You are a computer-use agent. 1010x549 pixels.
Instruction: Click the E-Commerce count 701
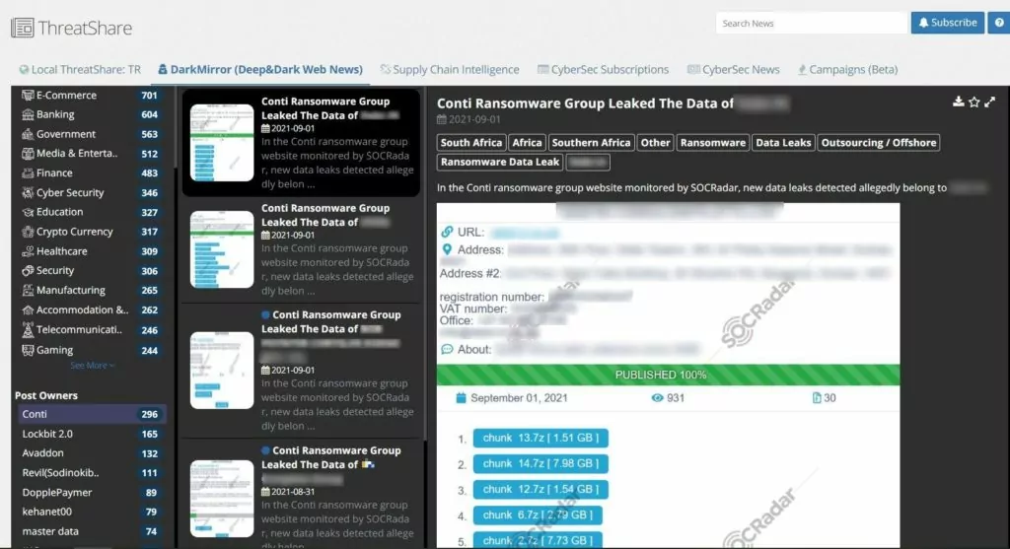150,96
